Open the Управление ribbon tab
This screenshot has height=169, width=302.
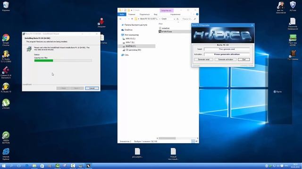point(175,15)
